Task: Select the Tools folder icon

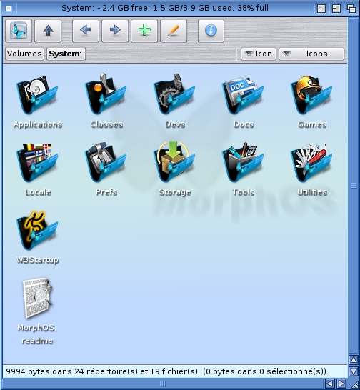Action: (x=243, y=162)
